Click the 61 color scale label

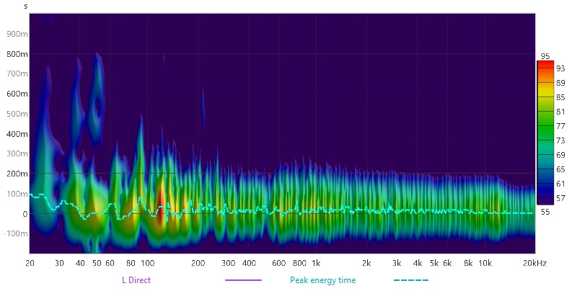[x=560, y=184]
